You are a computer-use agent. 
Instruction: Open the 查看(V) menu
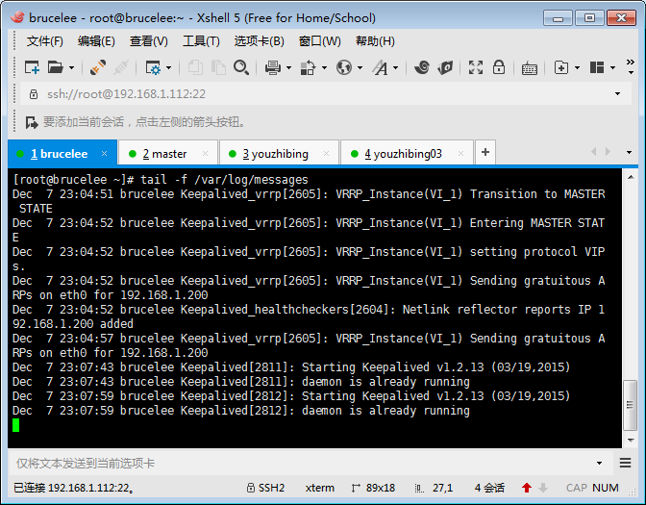click(148, 40)
